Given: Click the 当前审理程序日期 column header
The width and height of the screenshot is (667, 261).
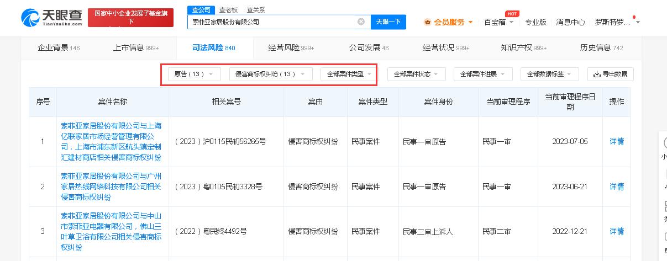Looking at the screenshot, I should coord(569,102).
